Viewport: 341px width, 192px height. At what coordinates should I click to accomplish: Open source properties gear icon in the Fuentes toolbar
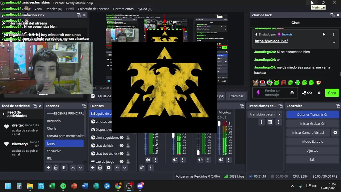pos(109,167)
